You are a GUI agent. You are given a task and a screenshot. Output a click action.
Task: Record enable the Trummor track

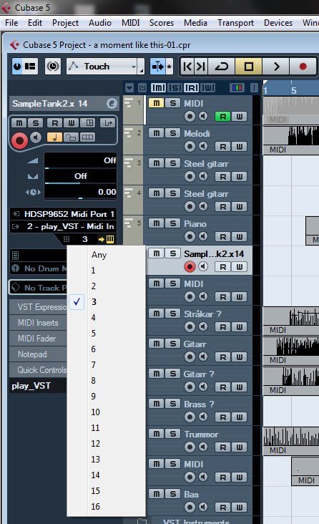click(190, 447)
